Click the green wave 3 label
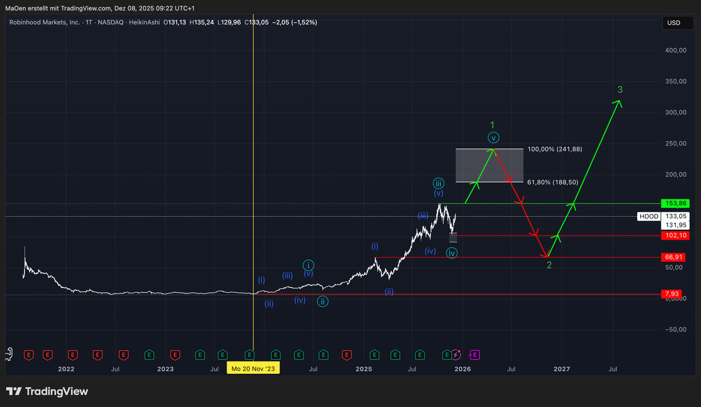 [620, 90]
